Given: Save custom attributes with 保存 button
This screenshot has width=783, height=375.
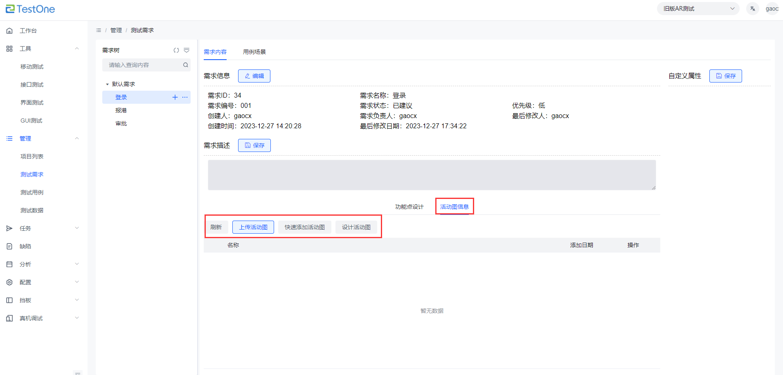Looking at the screenshot, I should [x=725, y=76].
